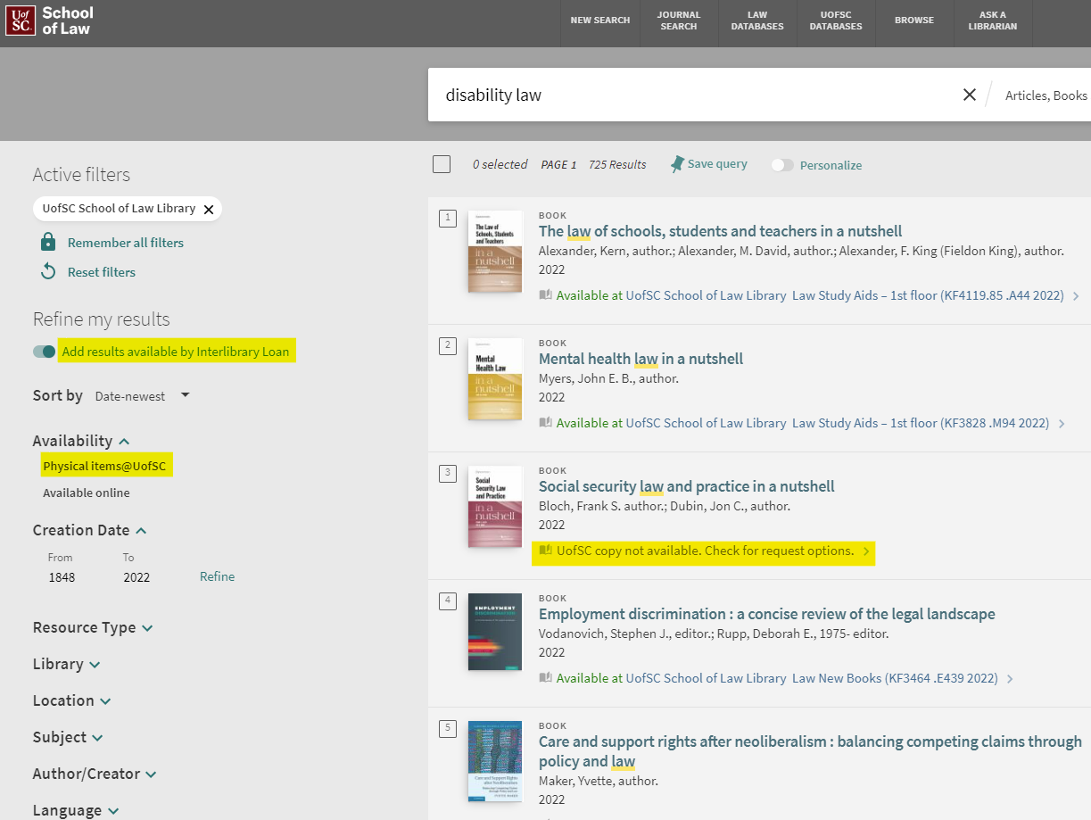Open title Employment discrimination concise review
Viewport: 1091px width, 820px height.
pyautogui.click(x=767, y=614)
